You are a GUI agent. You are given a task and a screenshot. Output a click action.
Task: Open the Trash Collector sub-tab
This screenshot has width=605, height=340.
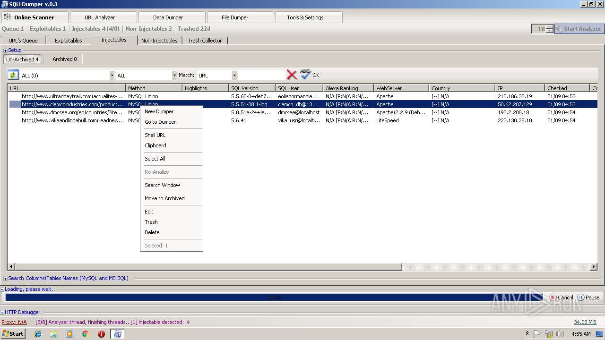click(x=205, y=41)
